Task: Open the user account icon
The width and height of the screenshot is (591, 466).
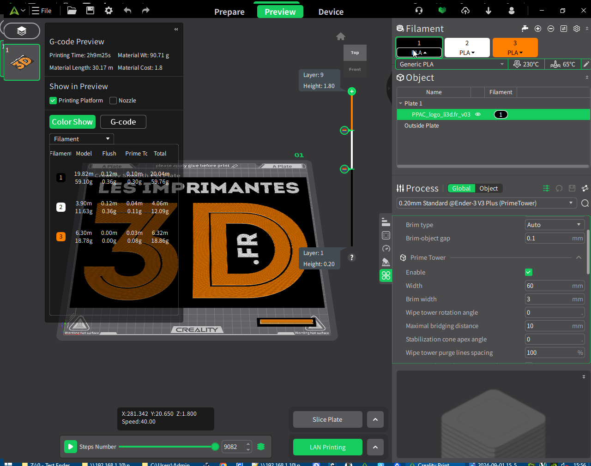Action: (512, 10)
